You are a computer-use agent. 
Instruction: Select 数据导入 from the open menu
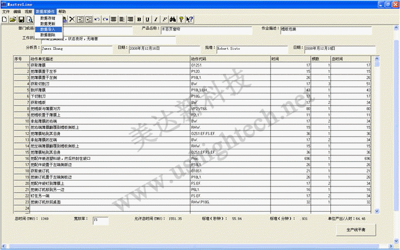tap(48, 29)
